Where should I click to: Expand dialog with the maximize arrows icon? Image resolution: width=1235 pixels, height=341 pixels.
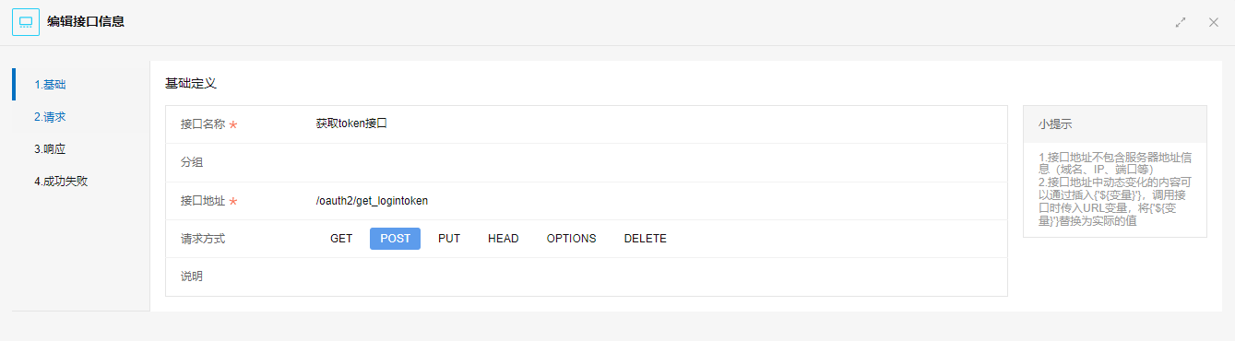coord(1181,22)
